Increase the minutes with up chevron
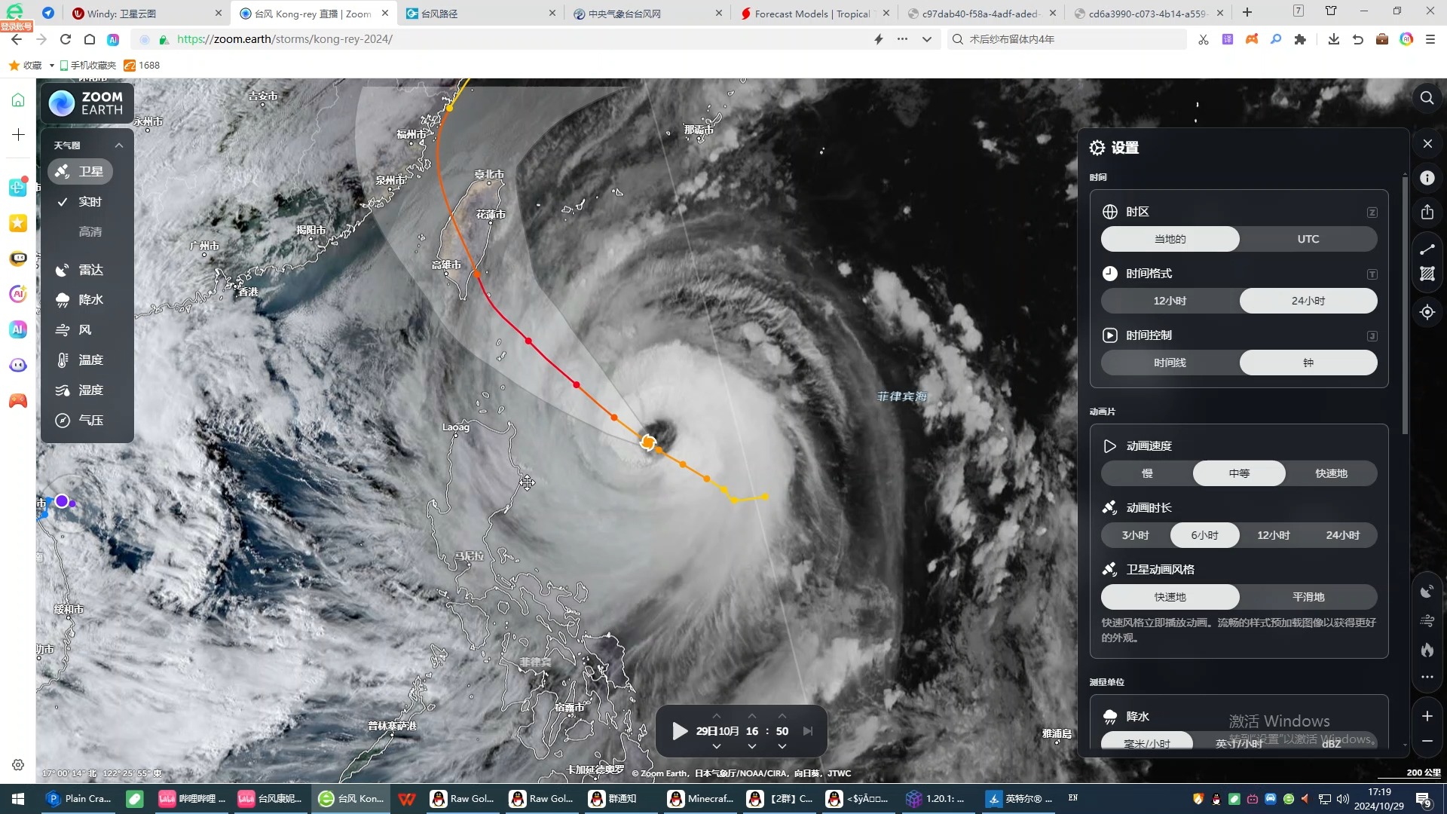Image resolution: width=1447 pixels, height=814 pixels. [x=782, y=716]
